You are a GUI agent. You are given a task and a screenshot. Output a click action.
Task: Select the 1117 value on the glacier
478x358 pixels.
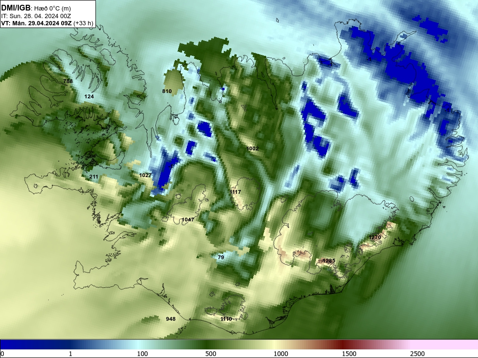pyautogui.click(x=235, y=192)
